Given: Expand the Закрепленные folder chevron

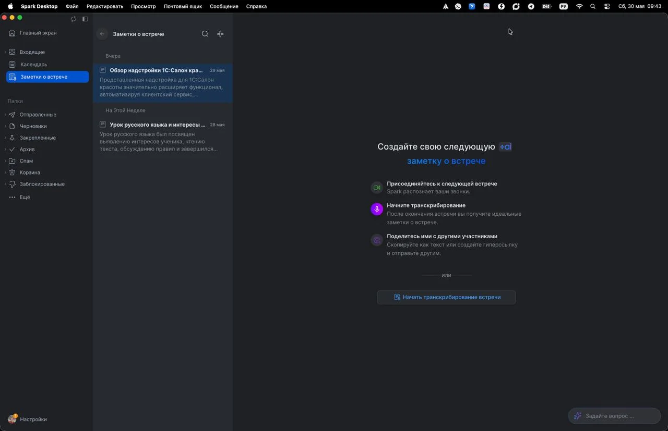Looking at the screenshot, I should pyautogui.click(x=5, y=138).
